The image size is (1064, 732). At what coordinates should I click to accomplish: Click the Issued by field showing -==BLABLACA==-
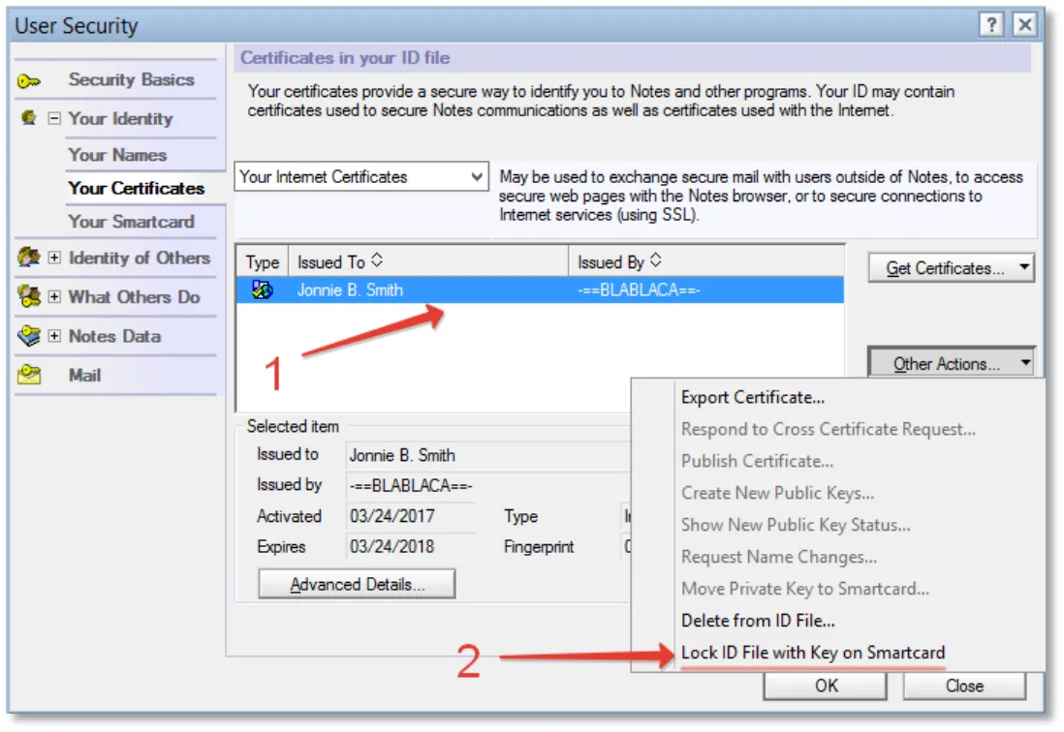click(x=488, y=486)
